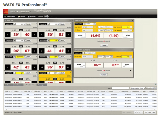
Task: Click the USD/JPY yellow amount field
Action: coord(20,57)
